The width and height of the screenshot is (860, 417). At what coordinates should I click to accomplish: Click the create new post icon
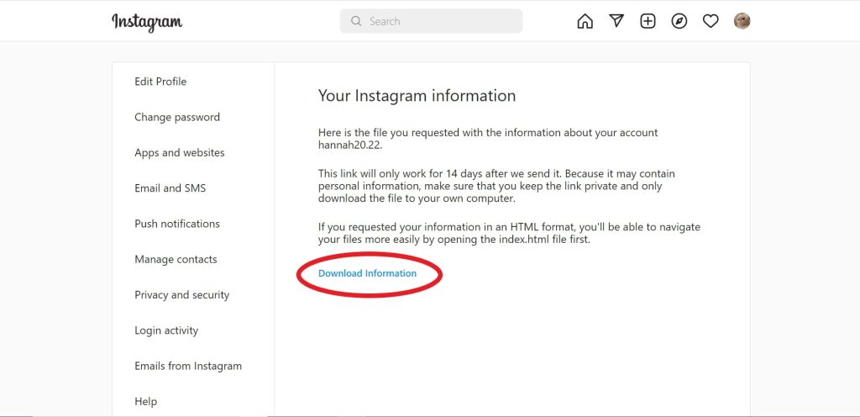[x=648, y=21]
